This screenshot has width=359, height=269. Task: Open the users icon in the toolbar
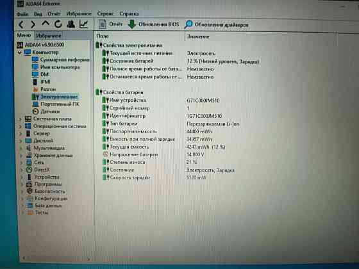point(71,24)
